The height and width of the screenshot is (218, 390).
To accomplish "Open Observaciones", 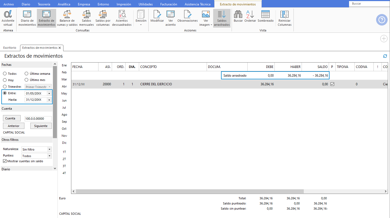I will [x=187, y=16].
